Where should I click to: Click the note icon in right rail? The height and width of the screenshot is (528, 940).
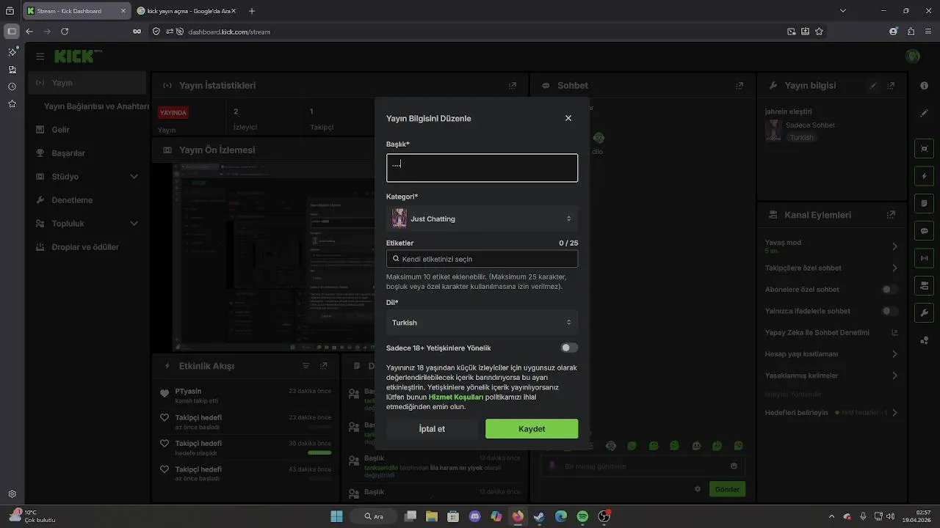[924, 203]
